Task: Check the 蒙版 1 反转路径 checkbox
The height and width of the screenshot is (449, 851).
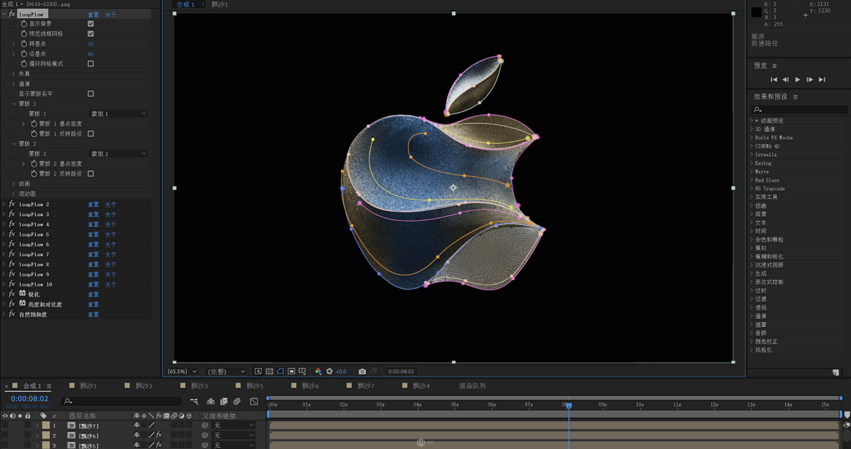Action: pos(91,134)
